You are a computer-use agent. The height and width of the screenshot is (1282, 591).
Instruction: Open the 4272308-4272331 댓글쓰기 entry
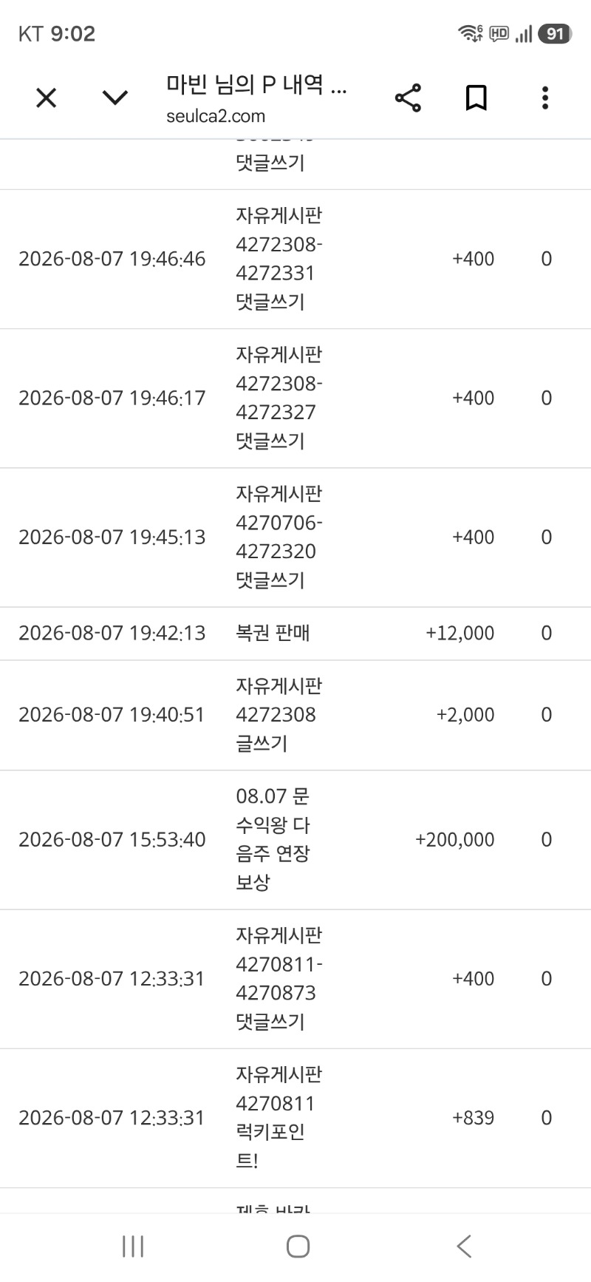pyautogui.click(x=295, y=259)
